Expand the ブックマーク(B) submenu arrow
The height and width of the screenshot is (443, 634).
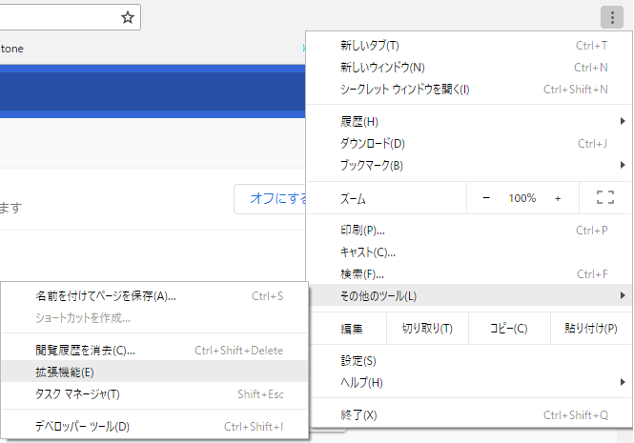623,165
